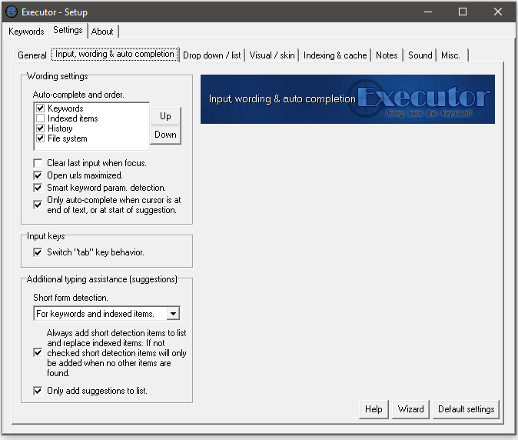Toggle Open urls maximized checkbox
Image resolution: width=518 pixels, height=440 pixels.
pos(38,175)
